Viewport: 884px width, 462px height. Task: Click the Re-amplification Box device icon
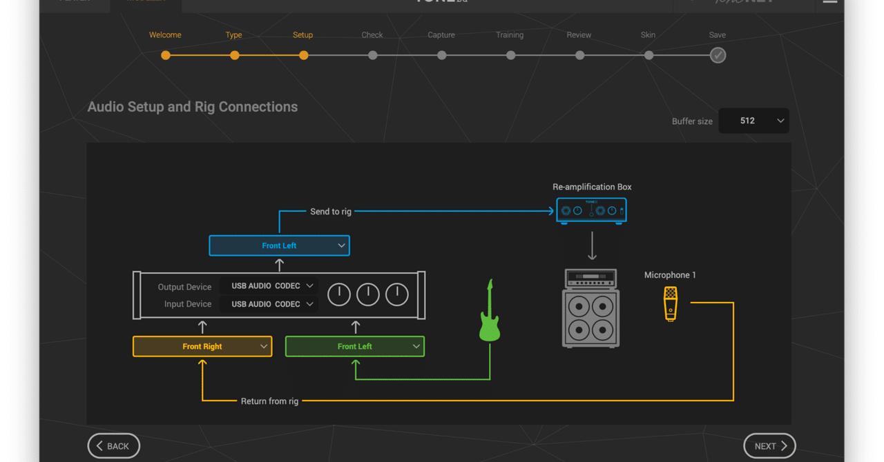(x=591, y=210)
